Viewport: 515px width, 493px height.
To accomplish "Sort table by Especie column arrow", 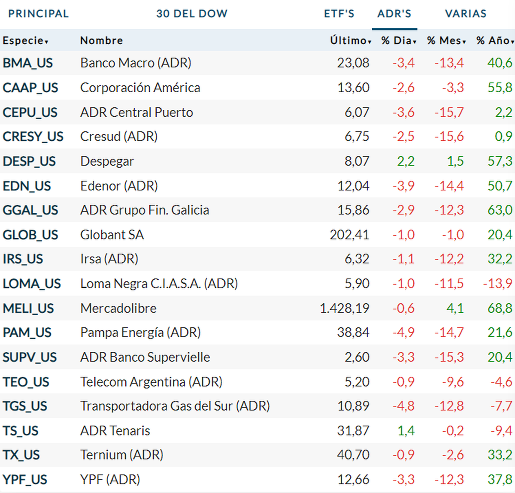I will point(46,42).
